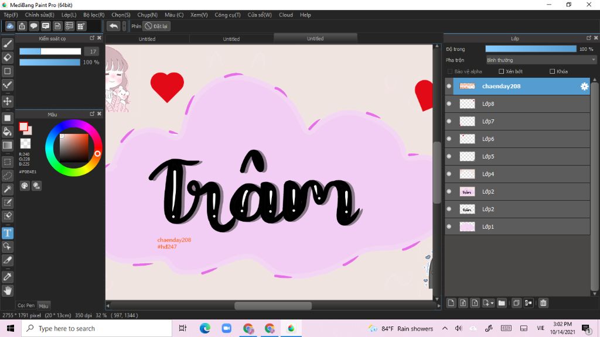Hide the Lớp1 layer

point(449,226)
